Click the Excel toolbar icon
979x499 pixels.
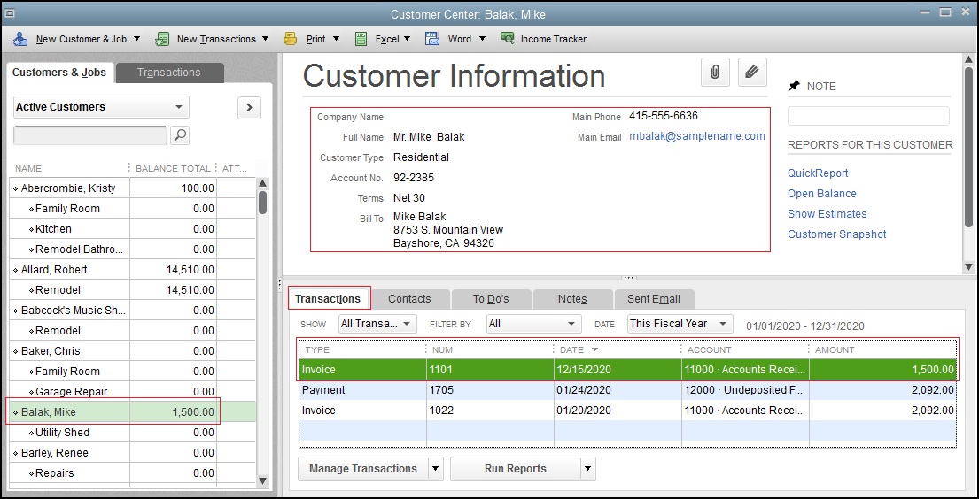tap(361, 39)
